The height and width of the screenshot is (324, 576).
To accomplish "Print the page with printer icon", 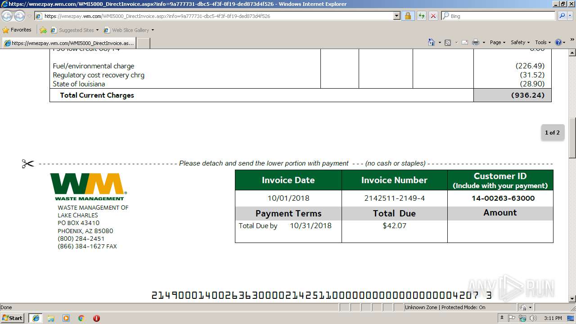I will pyautogui.click(x=476, y=42).
